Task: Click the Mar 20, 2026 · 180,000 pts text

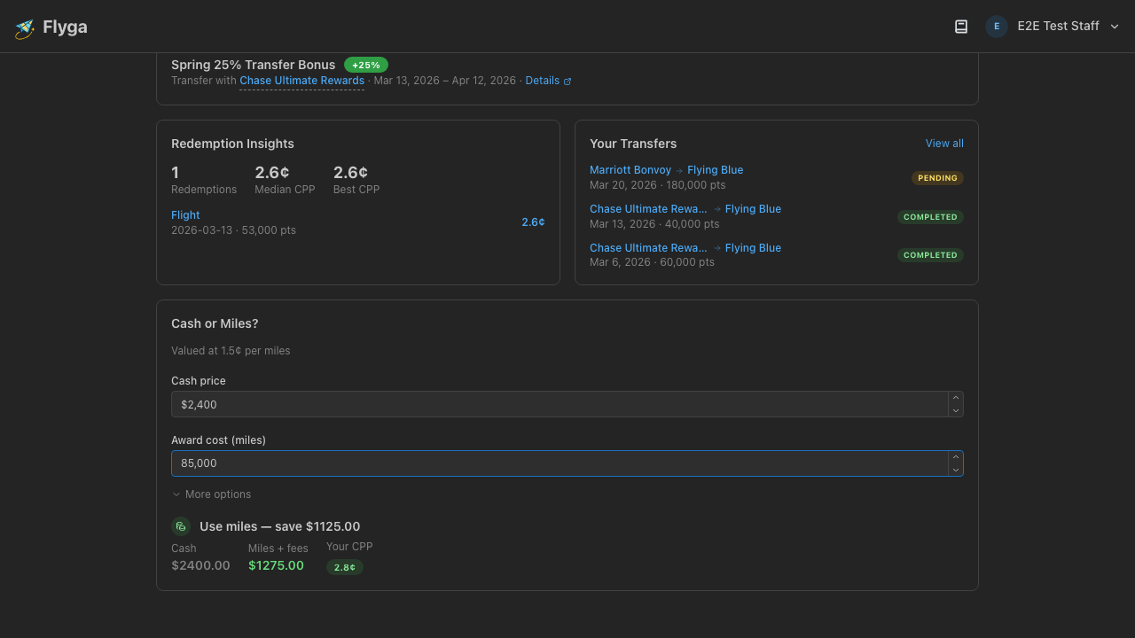Action: (x=657, y=185)
